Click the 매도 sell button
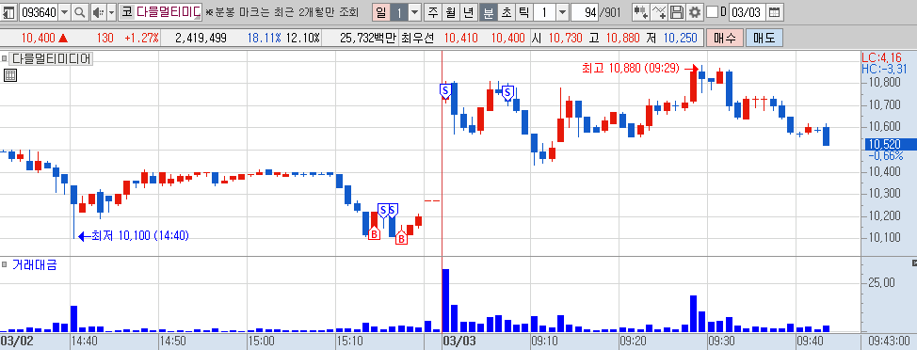The image size is (917, 350). (764, 39)
